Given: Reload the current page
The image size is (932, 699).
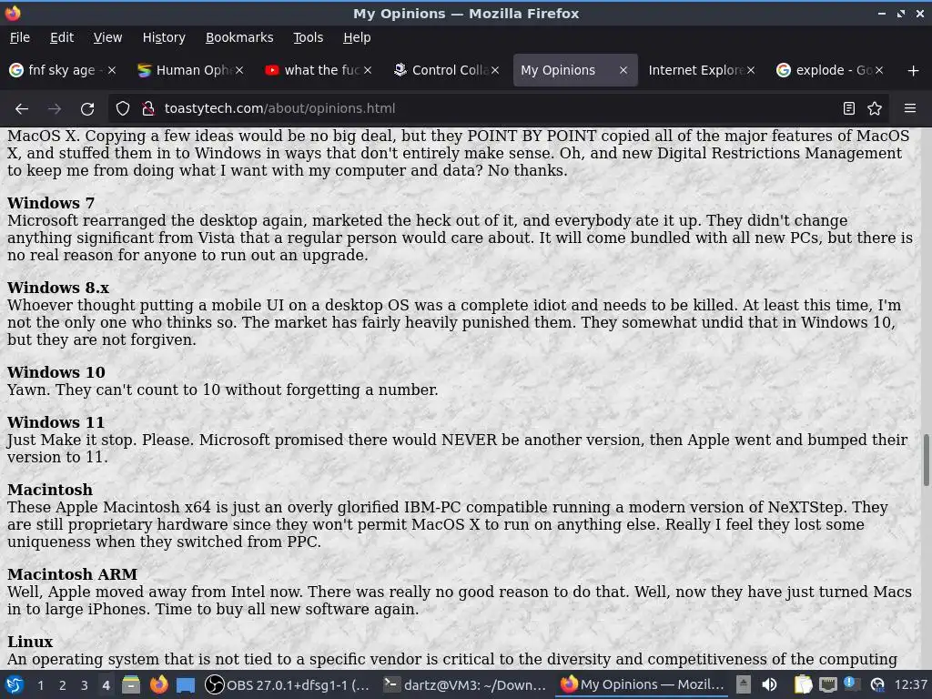Looking at the screenshot, I should (x=87, y=108).
